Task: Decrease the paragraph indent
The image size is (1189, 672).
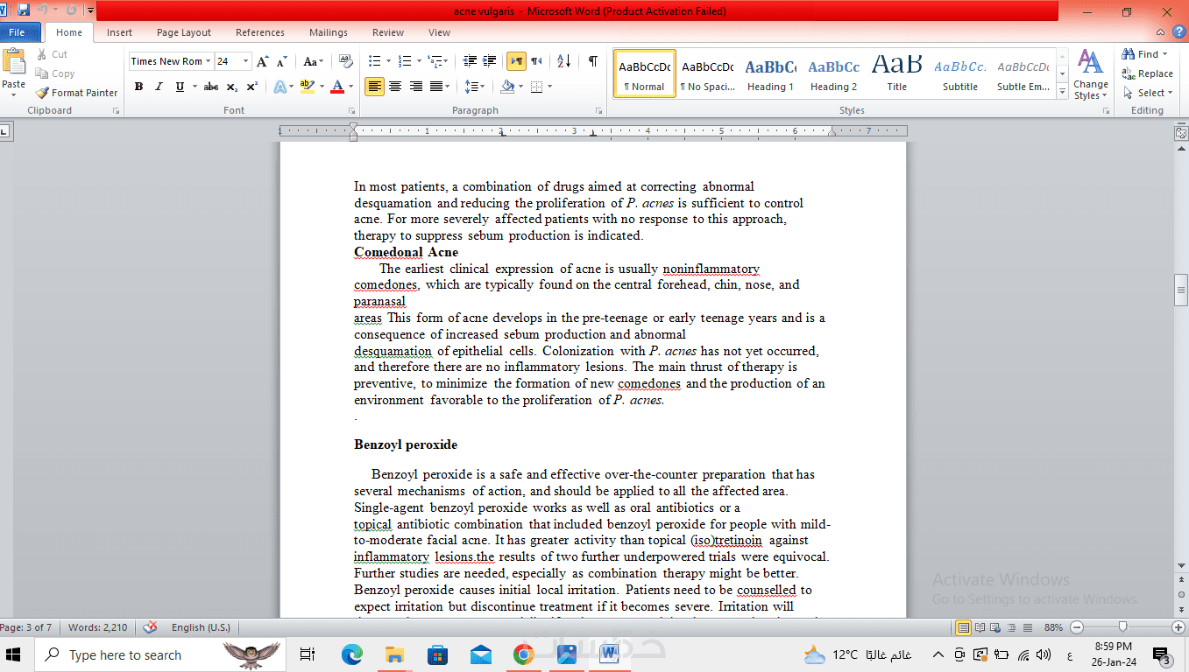Action: tap(471, 61)
